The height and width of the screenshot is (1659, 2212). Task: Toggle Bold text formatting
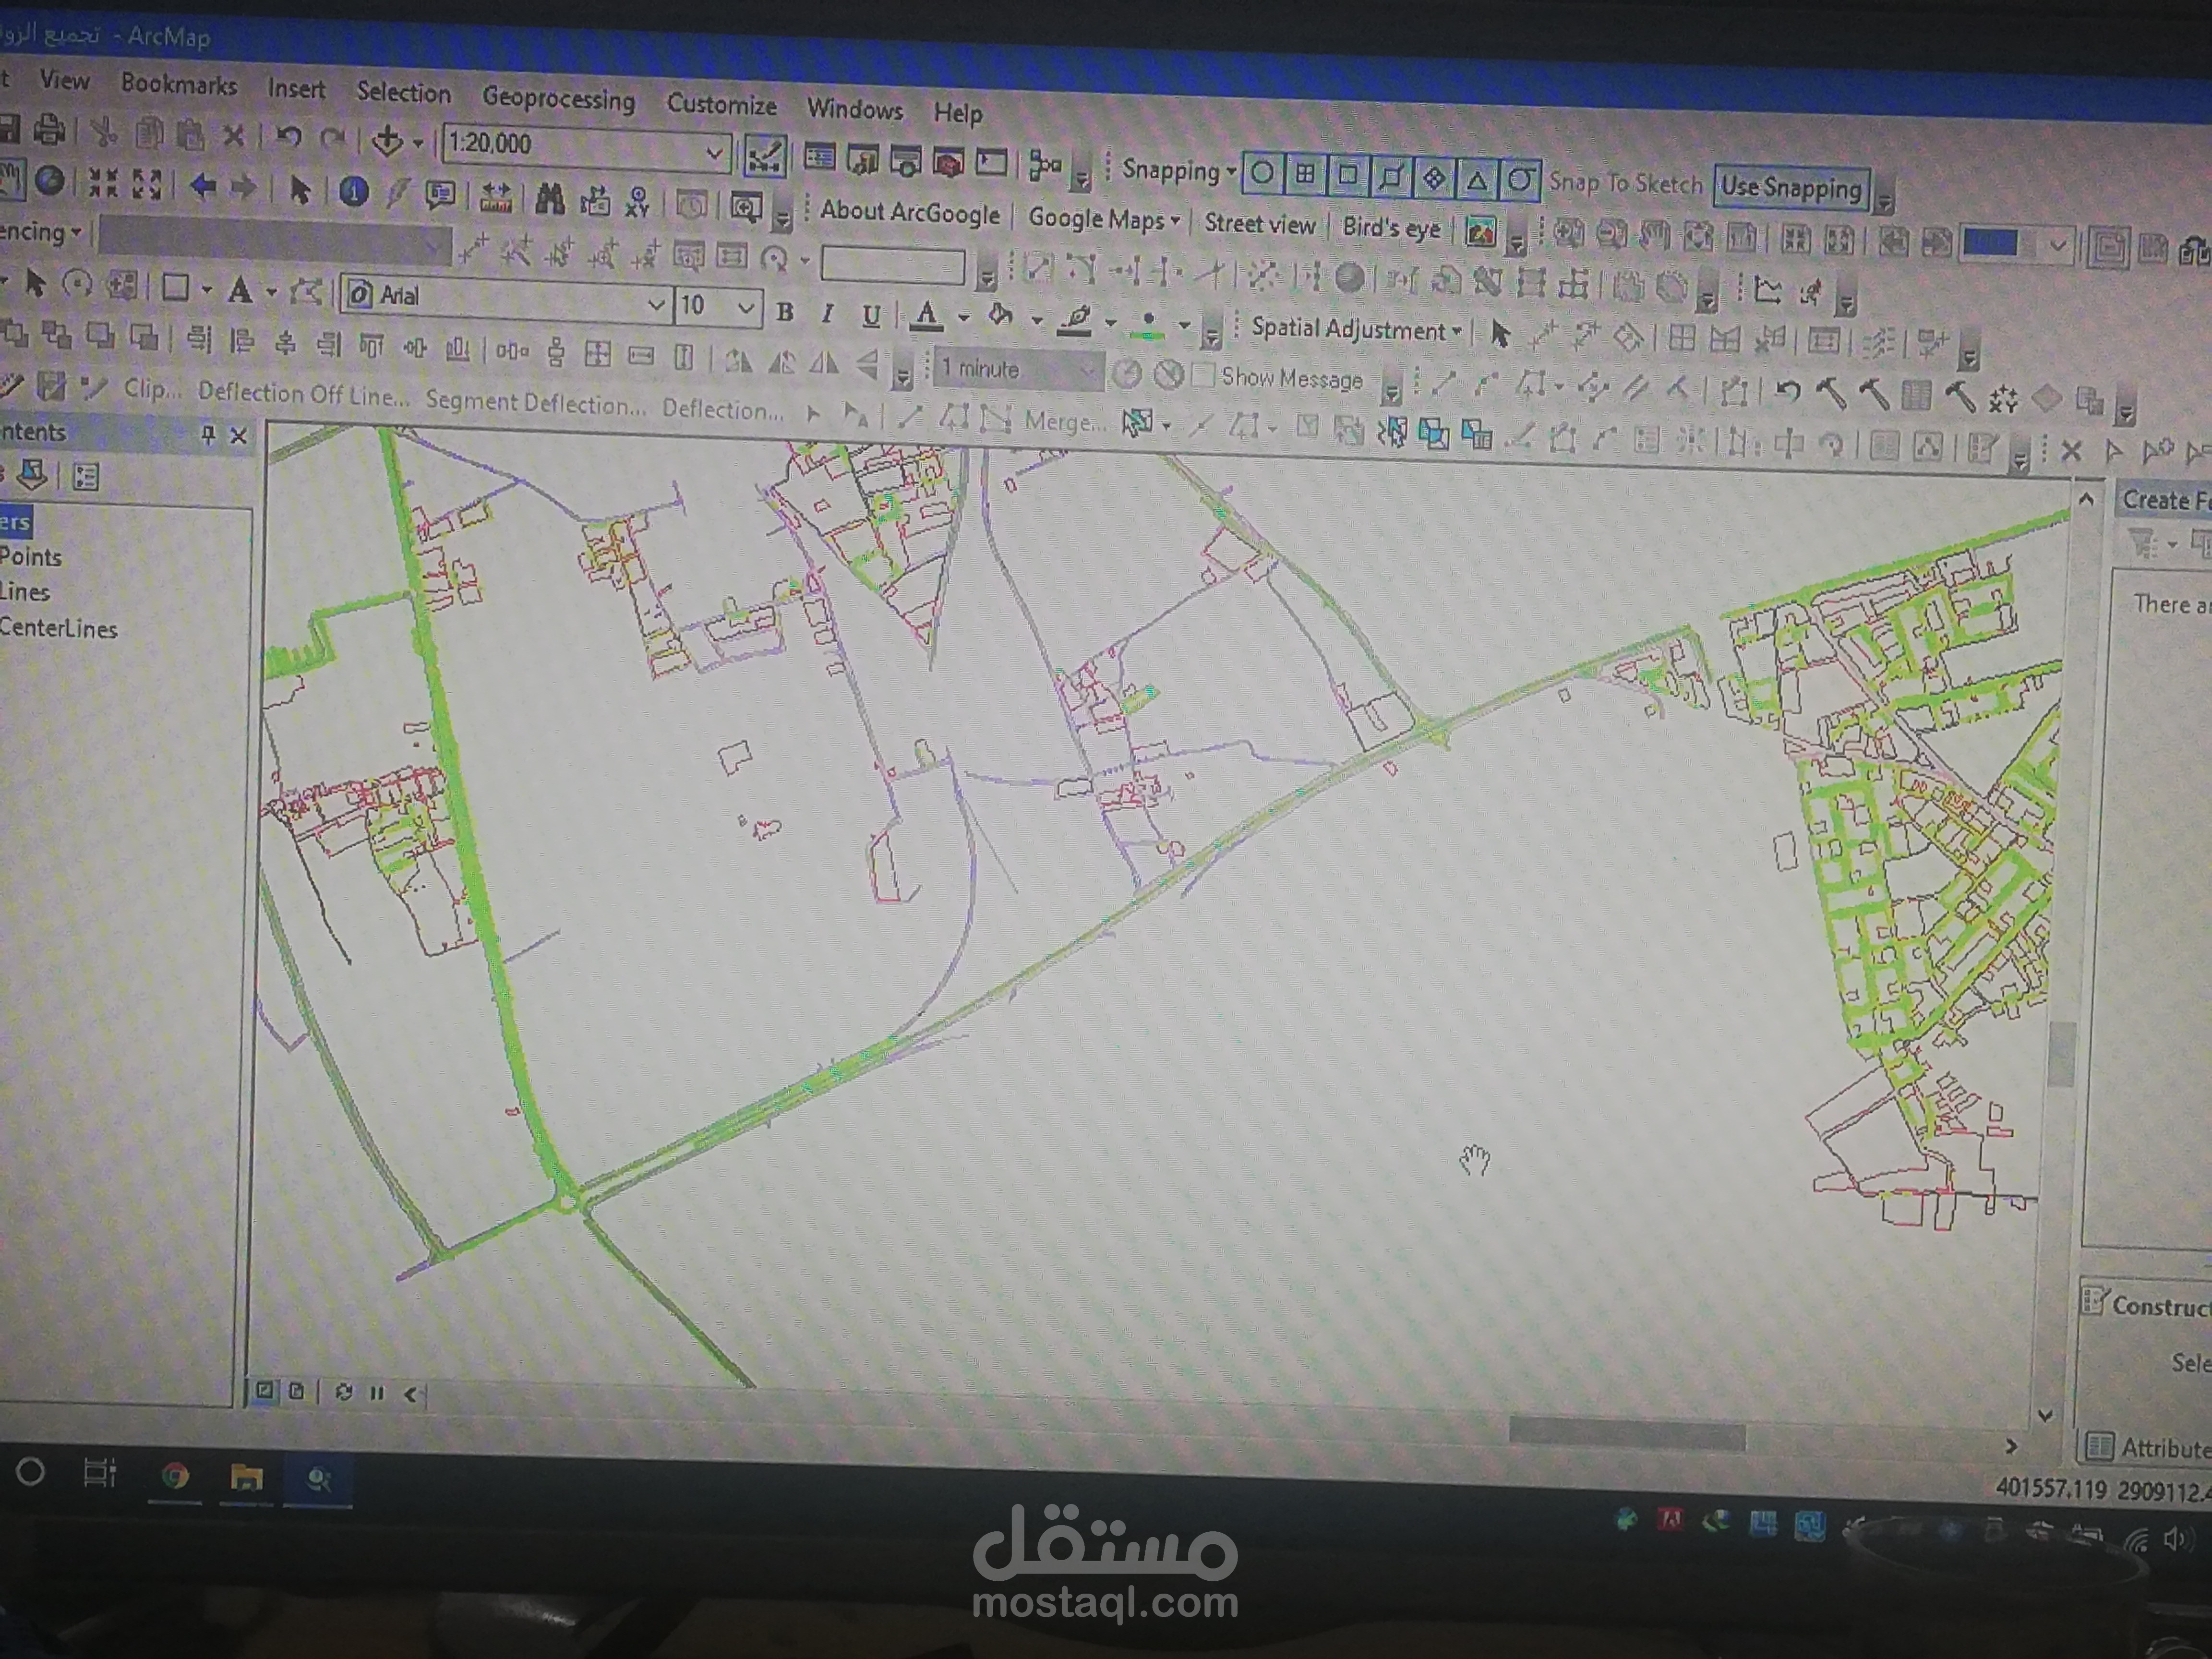coord(785,312)
